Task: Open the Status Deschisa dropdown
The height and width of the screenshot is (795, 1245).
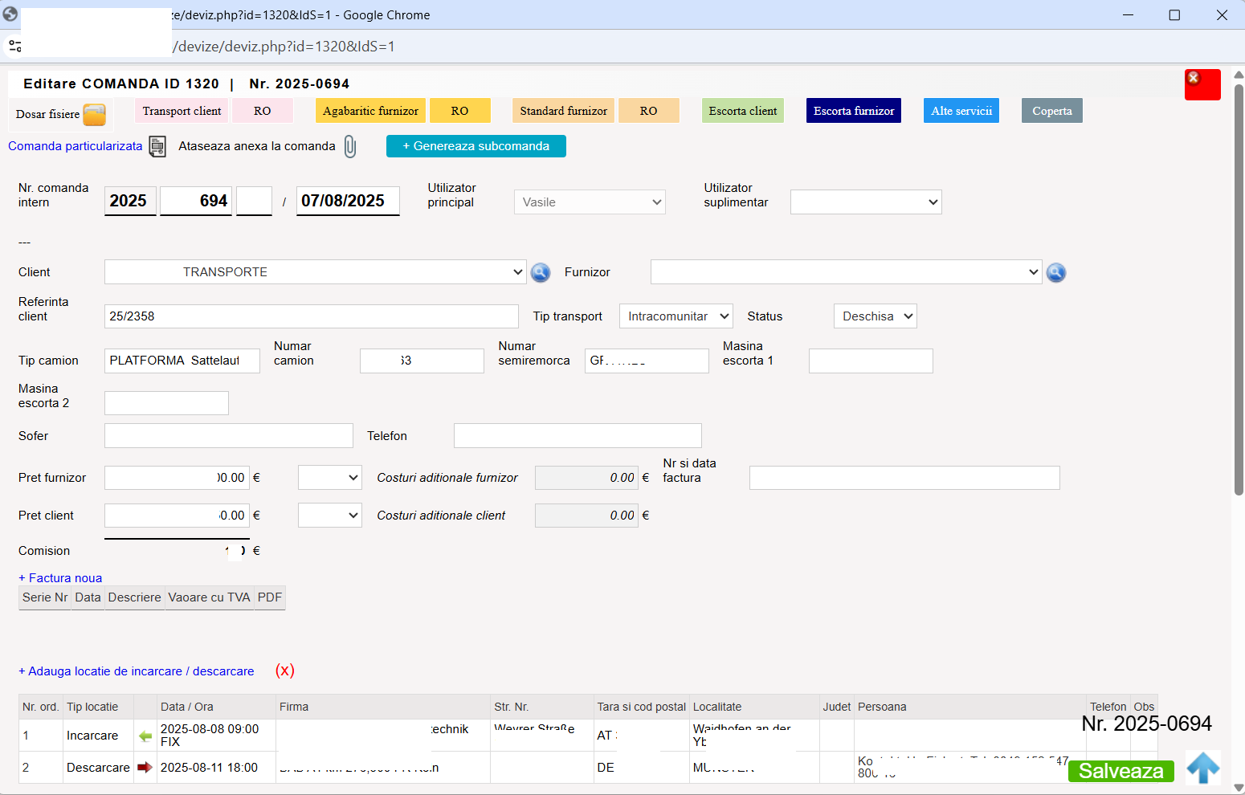Action: [x=876, y=316]
